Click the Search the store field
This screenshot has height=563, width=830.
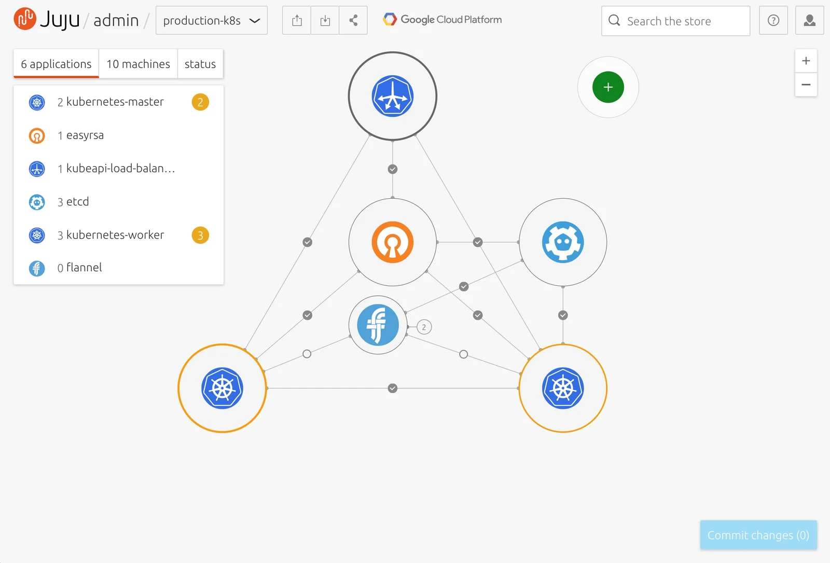point(675,21)
